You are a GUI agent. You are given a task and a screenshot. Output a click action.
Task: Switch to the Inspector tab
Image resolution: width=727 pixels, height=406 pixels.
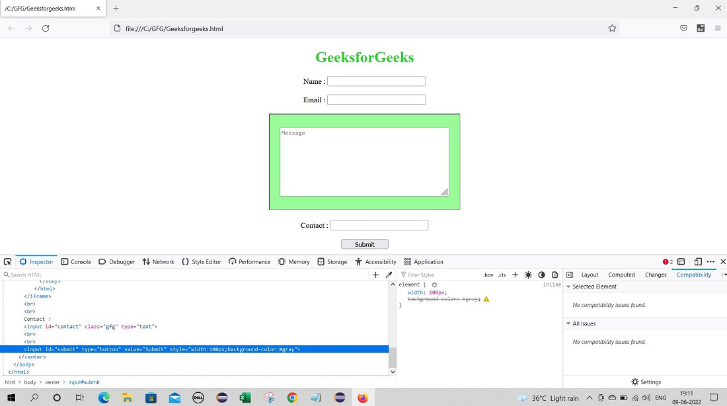click(x=36, y=262)
